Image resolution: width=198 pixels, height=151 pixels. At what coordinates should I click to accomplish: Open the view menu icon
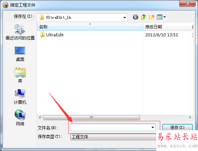pos(160,17)
